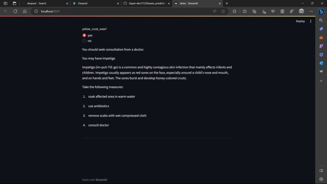Close the GitHub Disease_prediction tab

coord(169,4)
